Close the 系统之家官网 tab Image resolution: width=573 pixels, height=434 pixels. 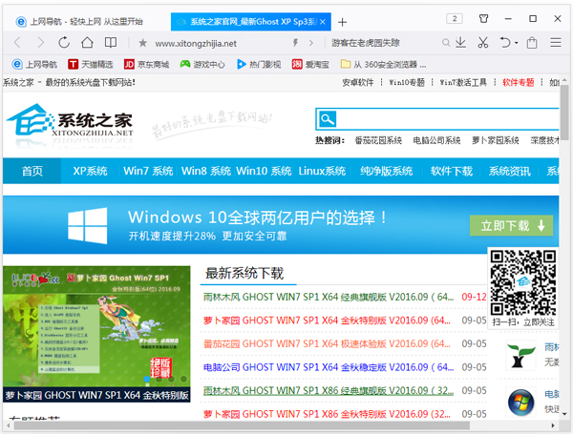click(323, 22)
